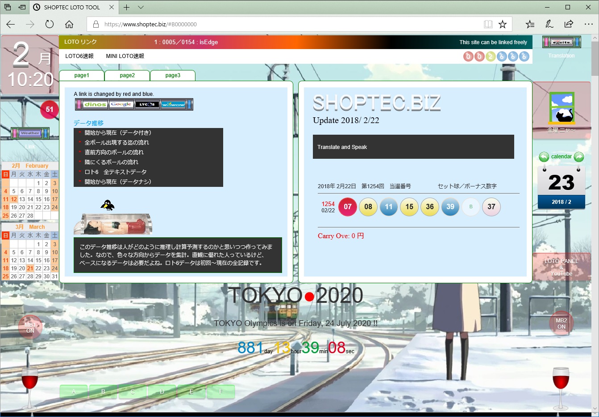The image size is (599, 417).
Task: Open the Google banner link
Action: [x=121, y=104]
